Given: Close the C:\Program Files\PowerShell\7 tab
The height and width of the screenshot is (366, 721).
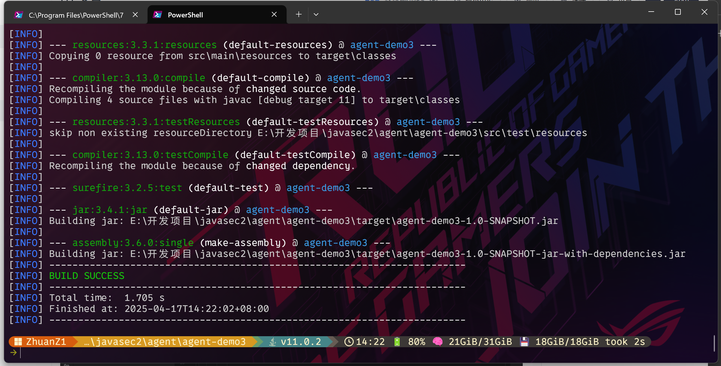Looking at the screenshot, I should (135, 15).
